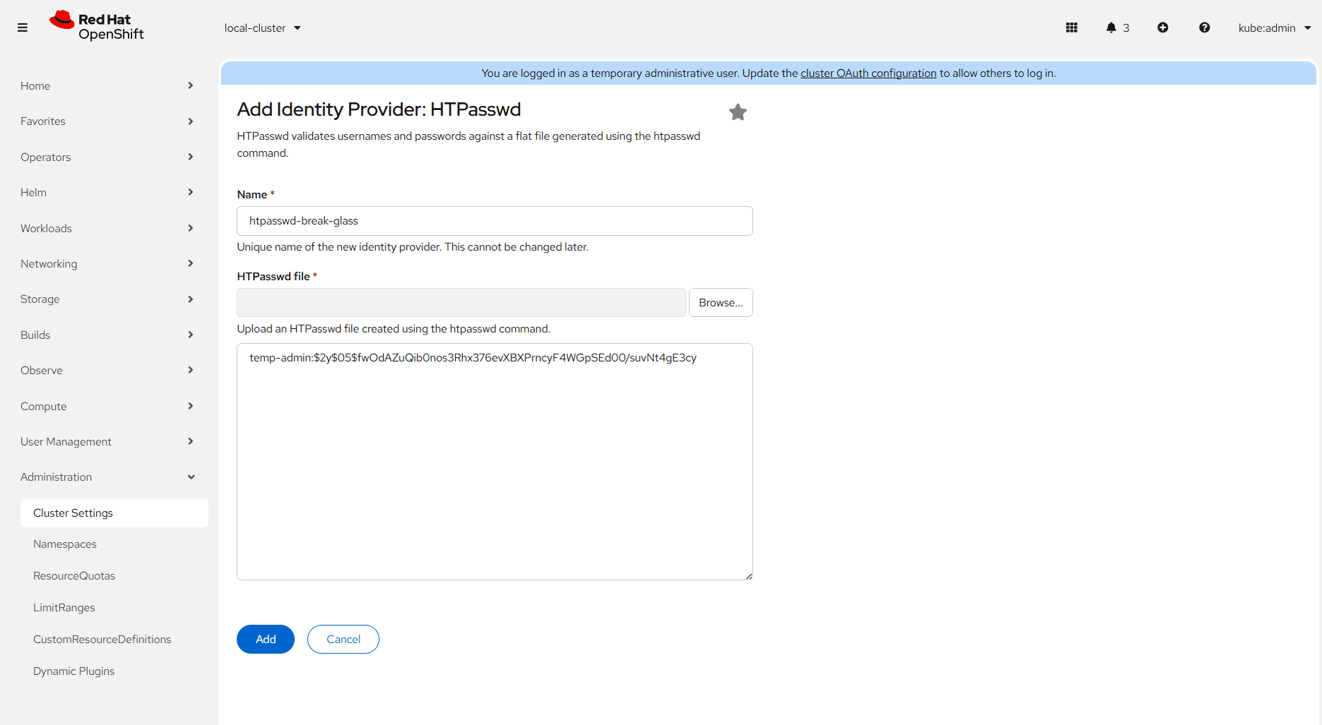Screen dimensions: 1322x725
Task: Open Namespaces in the sidebar
Action: click(x=65, y=544)
